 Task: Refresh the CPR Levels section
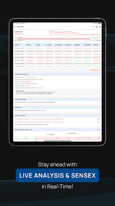[99, 130]
